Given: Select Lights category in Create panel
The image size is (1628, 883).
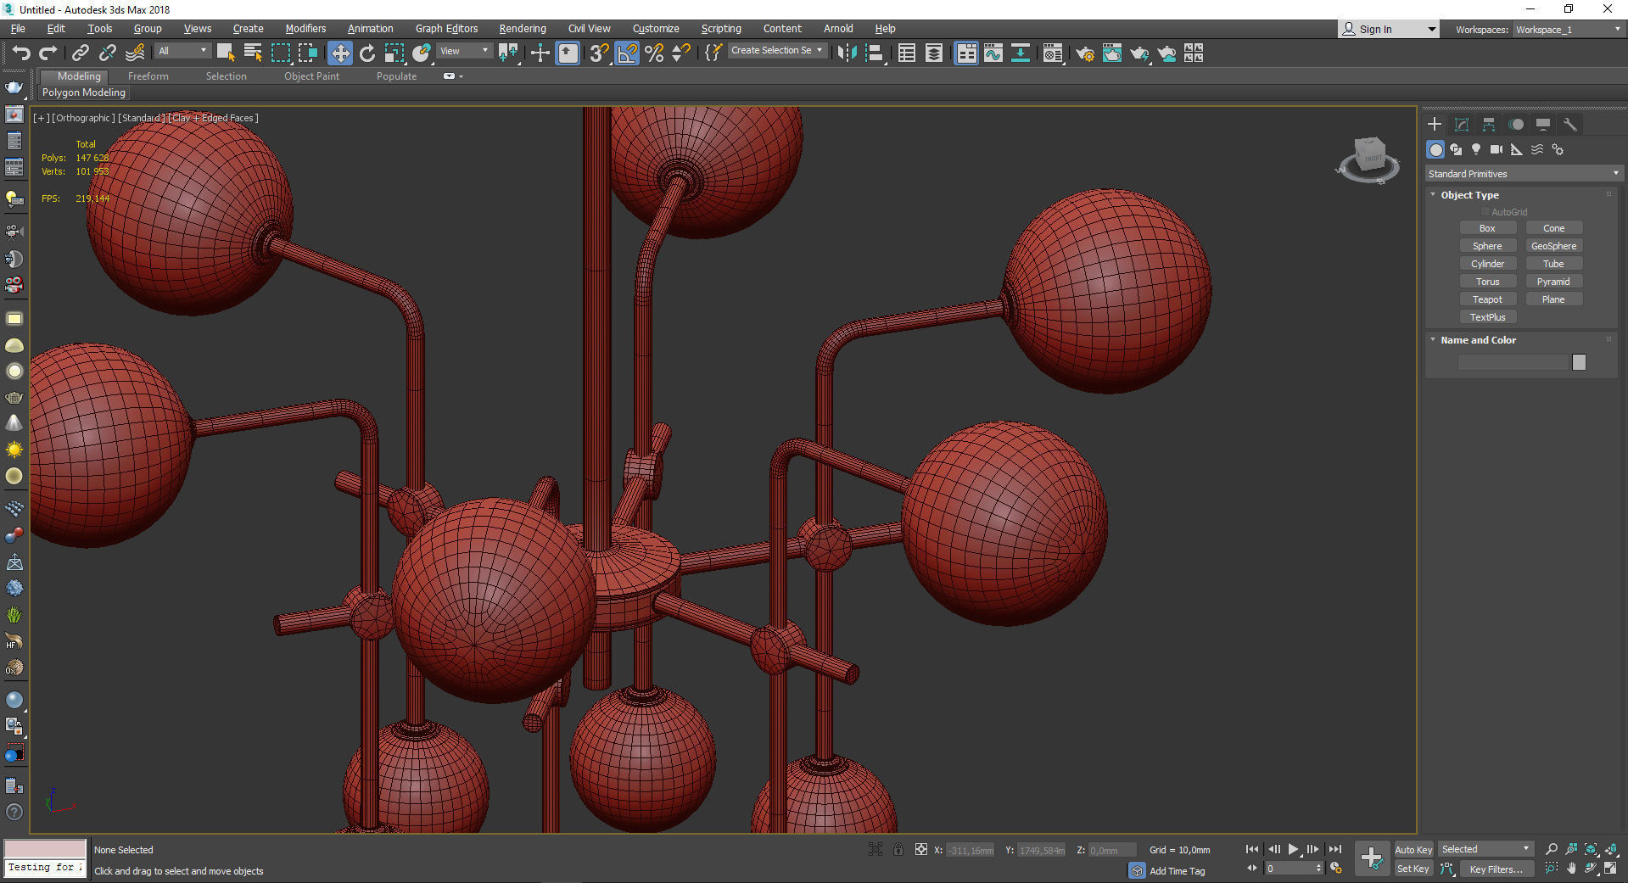Looking at the screenshot, I should pyautogui.click(x=1476, y=149).
